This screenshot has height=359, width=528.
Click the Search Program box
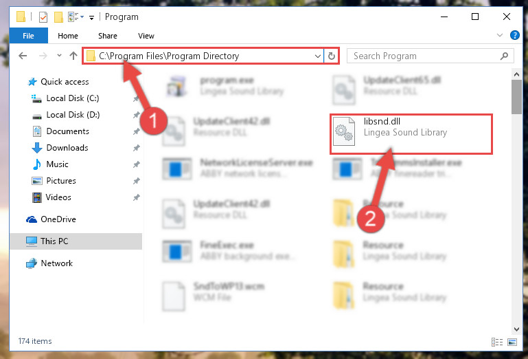click(431, 56)
